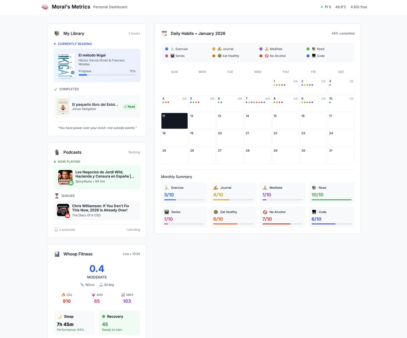Screen dimensions: 407x338
Task: Click the headphones icon showing 2 podcasts
Action: point(55,230)
